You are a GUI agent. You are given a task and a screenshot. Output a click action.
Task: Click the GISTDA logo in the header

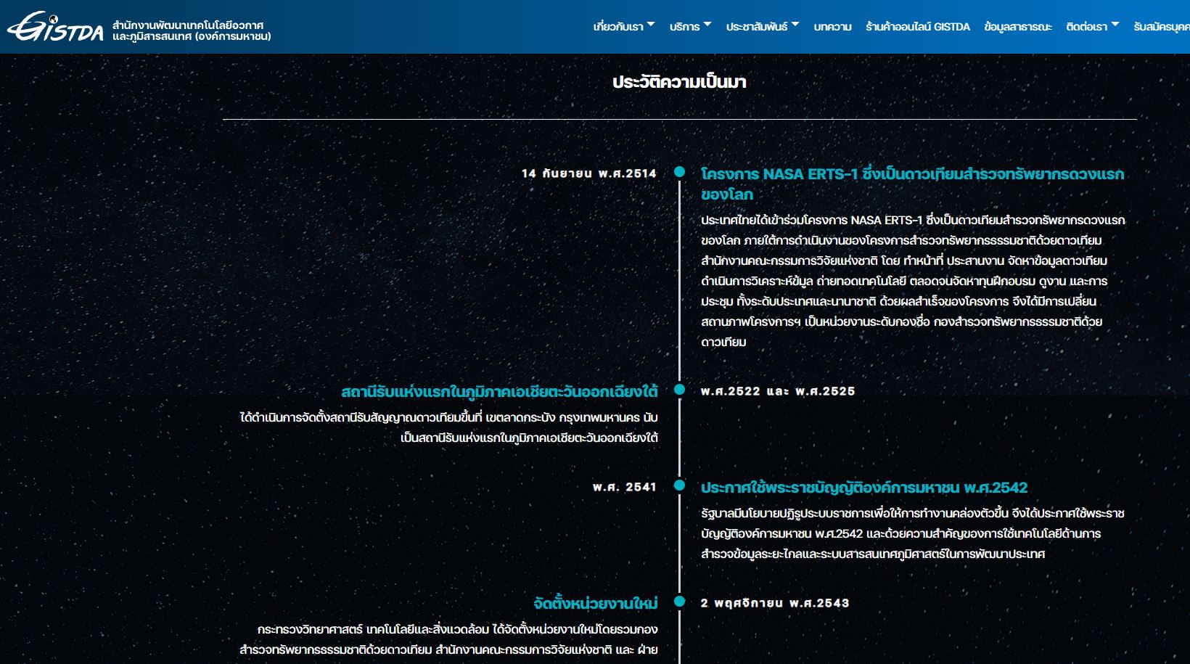coord(55,27)
